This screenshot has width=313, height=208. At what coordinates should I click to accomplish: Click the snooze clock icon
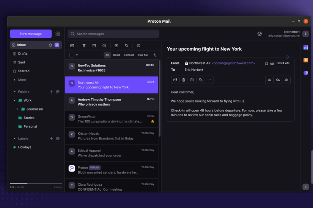[138, 46]
